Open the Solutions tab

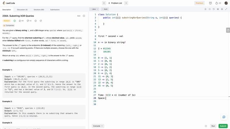tap(39, 10)
